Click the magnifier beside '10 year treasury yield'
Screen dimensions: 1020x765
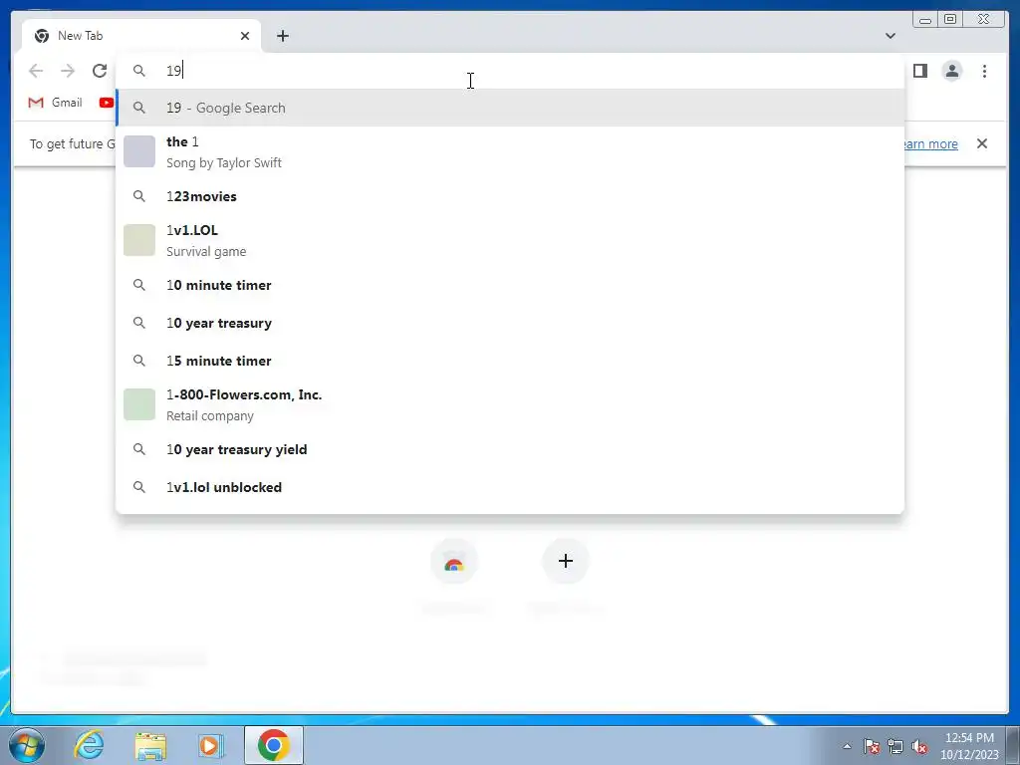(x=139, y=449)
